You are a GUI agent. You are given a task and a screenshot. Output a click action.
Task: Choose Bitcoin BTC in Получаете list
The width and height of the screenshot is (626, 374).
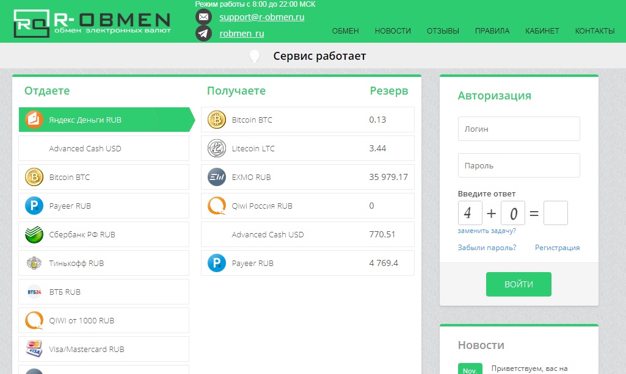click(x=308, y=120)
